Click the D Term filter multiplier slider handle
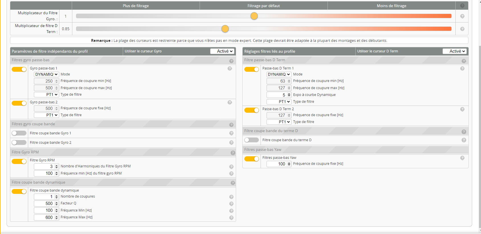The image size is (481, 234). pyautogui.click(x=225, y=29)
